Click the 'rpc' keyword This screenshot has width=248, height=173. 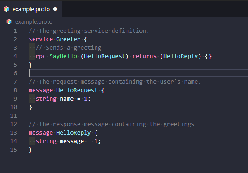(x=41, y=56)
